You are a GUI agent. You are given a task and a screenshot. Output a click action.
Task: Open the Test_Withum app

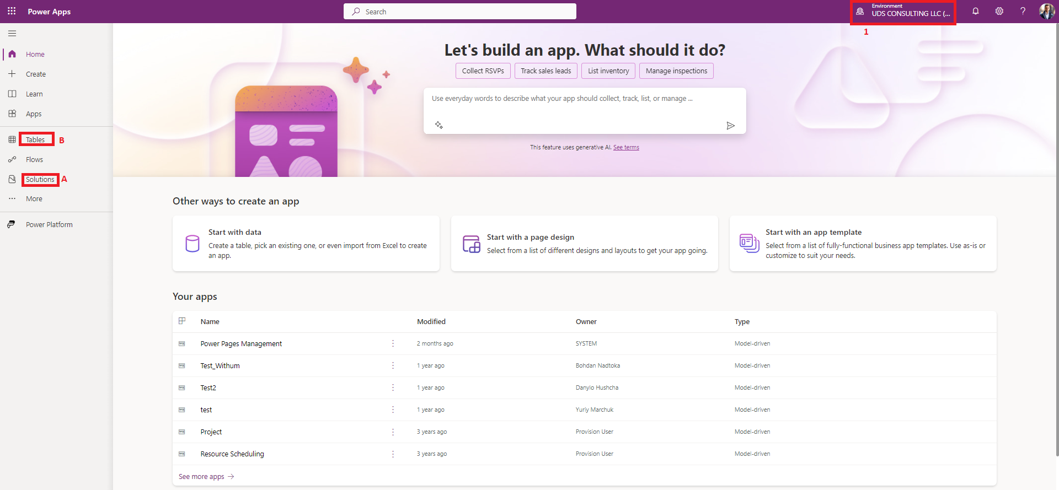point(220,365)
